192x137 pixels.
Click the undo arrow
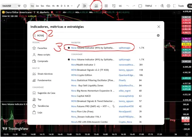coord(127,6)
